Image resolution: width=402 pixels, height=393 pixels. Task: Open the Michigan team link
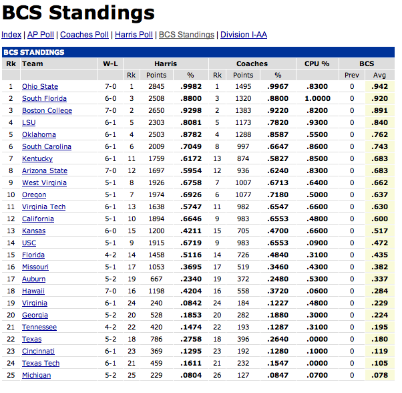37,376
